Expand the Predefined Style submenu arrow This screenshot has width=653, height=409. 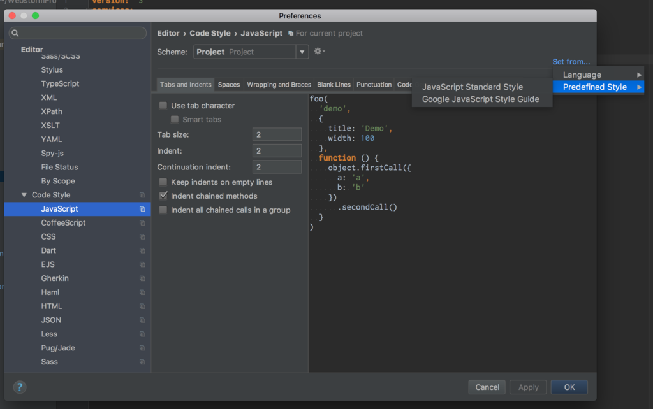(x=639, y=87)
